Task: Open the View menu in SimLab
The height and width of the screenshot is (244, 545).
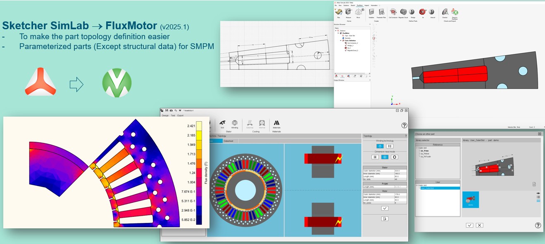Action: (x=340, y=5)
